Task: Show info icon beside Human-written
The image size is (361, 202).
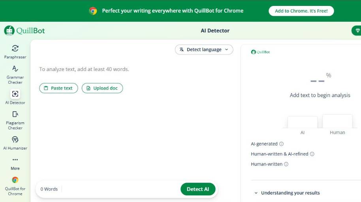Action: pos(286,164)
